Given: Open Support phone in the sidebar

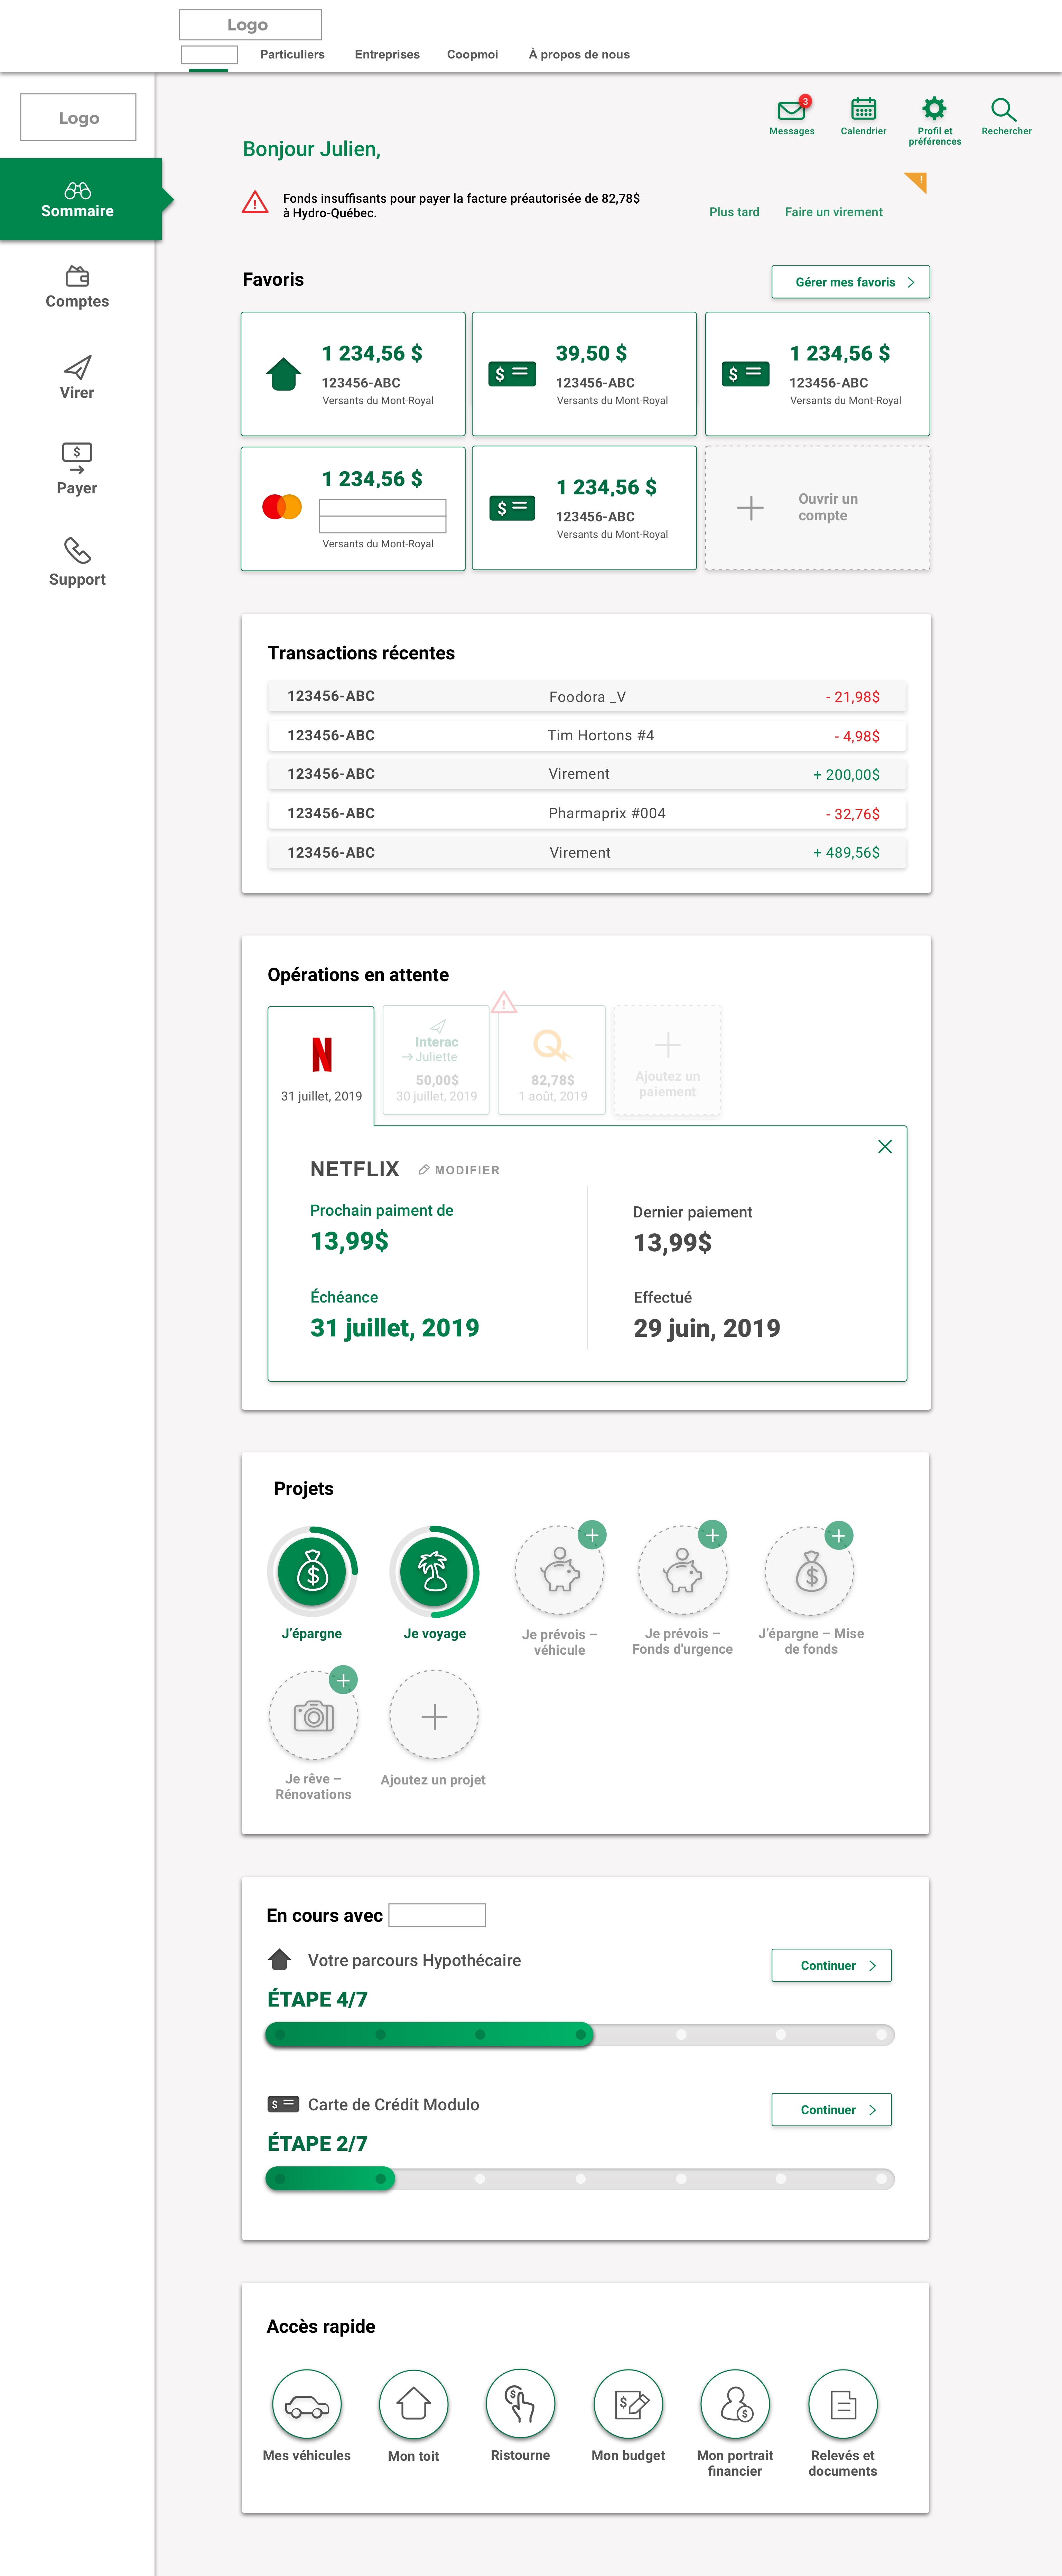Looking at the screenshot, I should (x=77, y=562).
